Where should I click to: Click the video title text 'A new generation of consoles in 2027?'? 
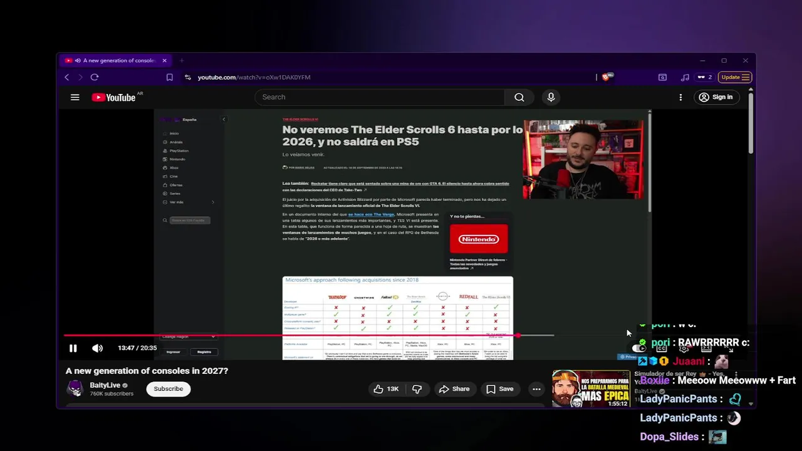(x=147, y=371)
